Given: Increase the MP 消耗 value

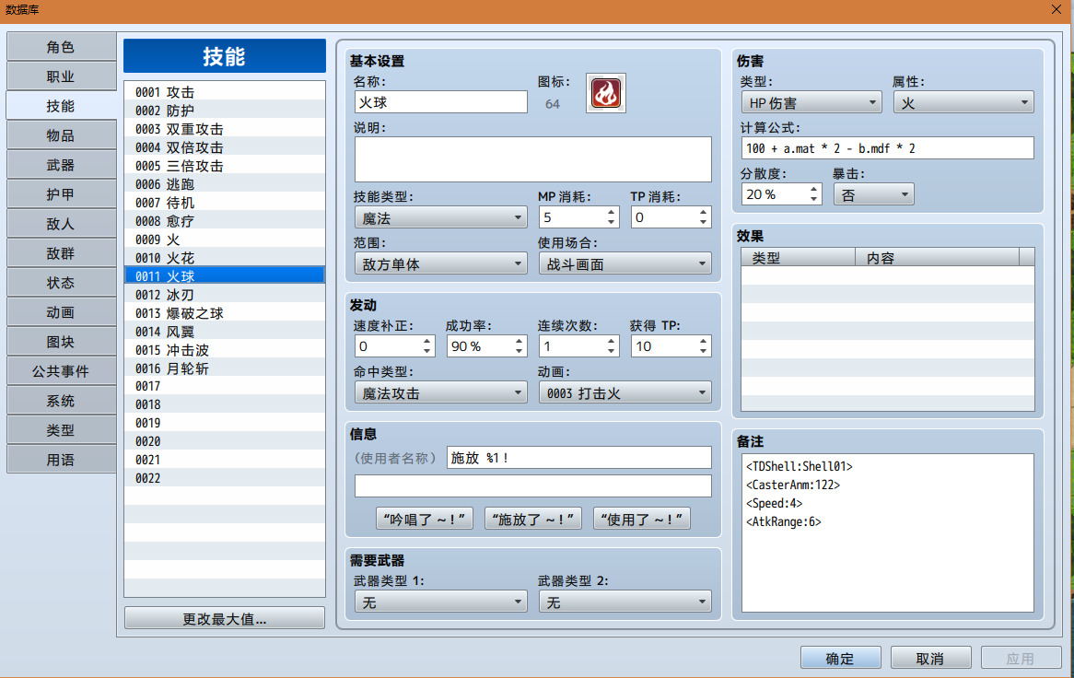Looking at the screenshot, I should 611,212.
